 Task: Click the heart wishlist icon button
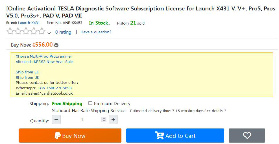[247, 135]
